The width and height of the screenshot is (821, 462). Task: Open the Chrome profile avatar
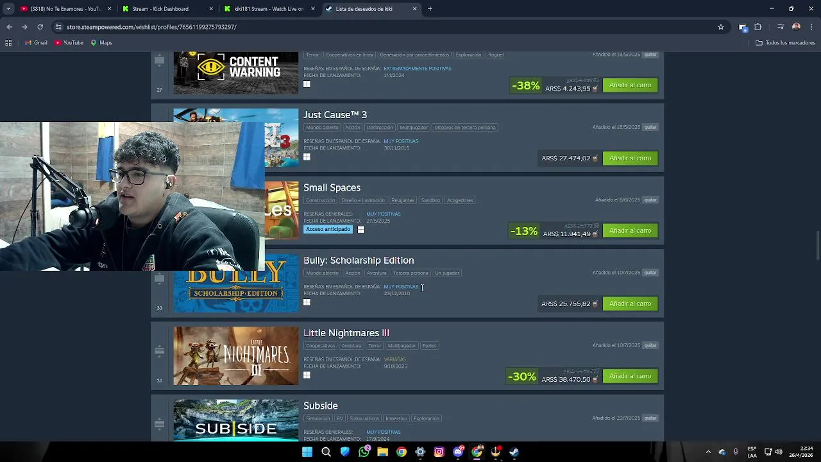[796, 27]
